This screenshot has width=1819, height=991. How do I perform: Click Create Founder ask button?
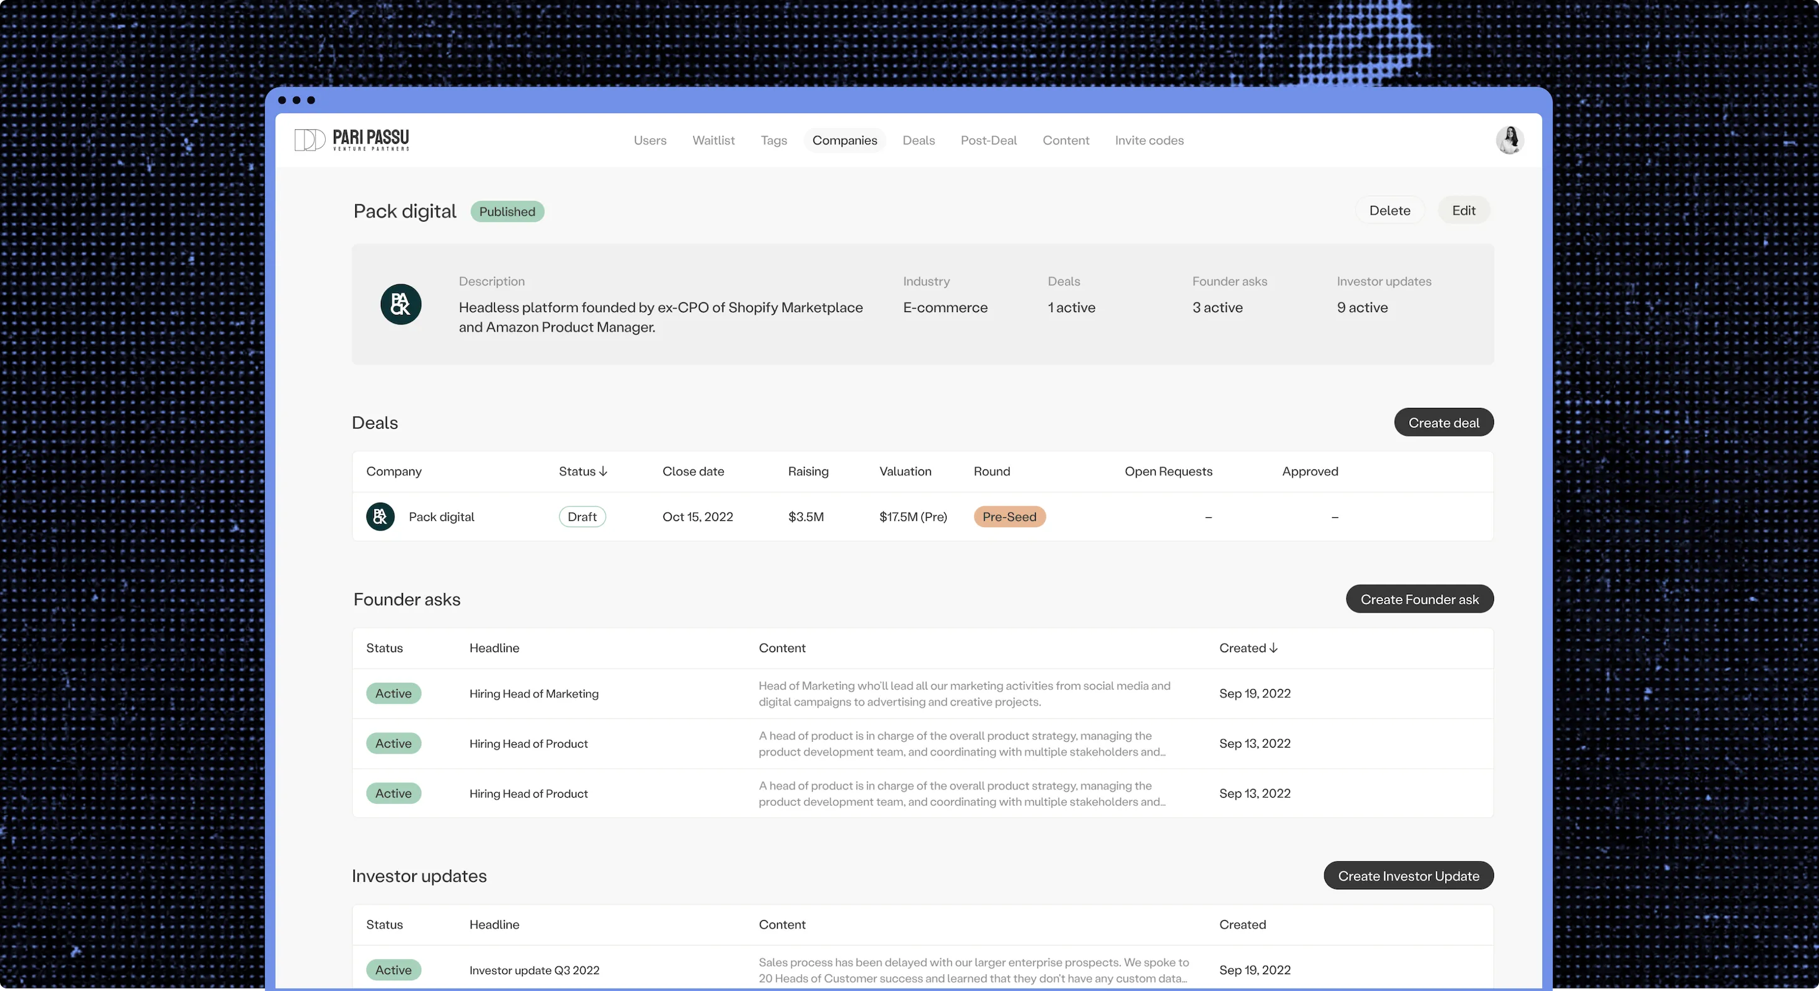1419,599
